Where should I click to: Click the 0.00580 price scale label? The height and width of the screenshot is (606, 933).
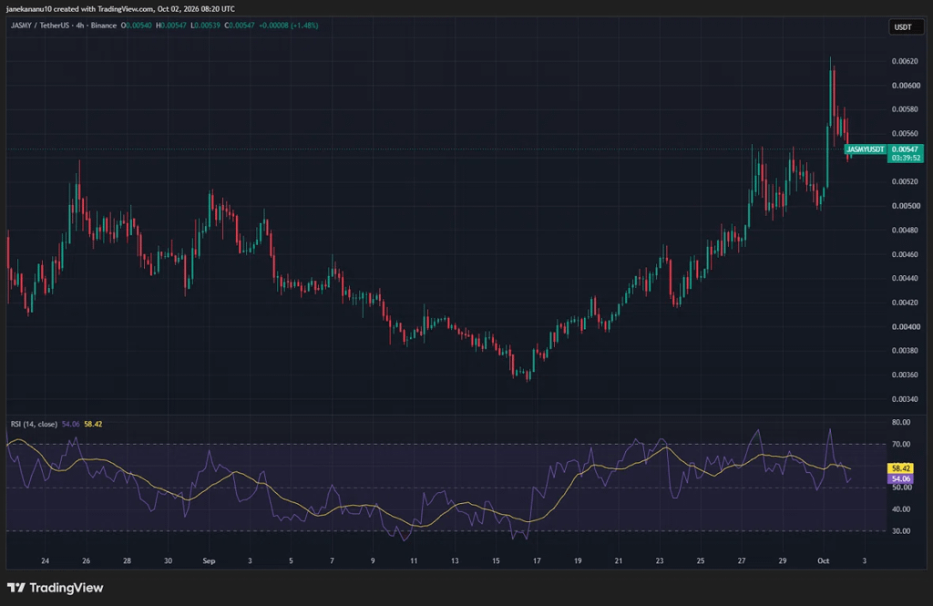[x=906, y=109]
